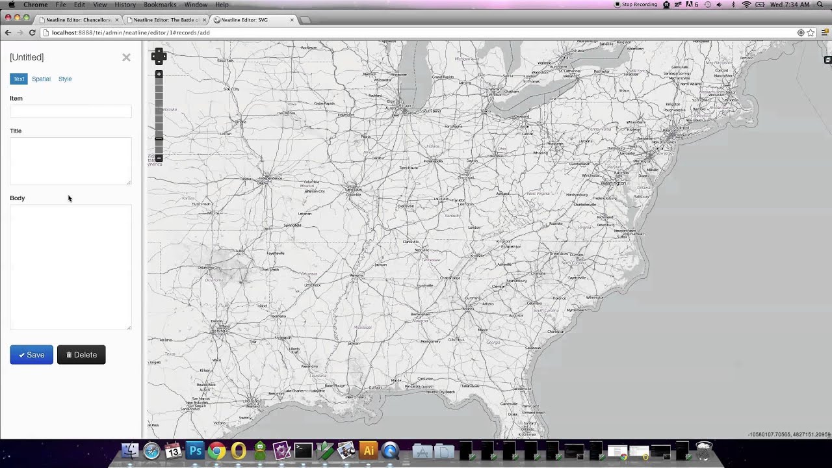Click the Washington label on the map
This screenshot has height=468, width=832.
pyautogui.click(x=613, y=183)
